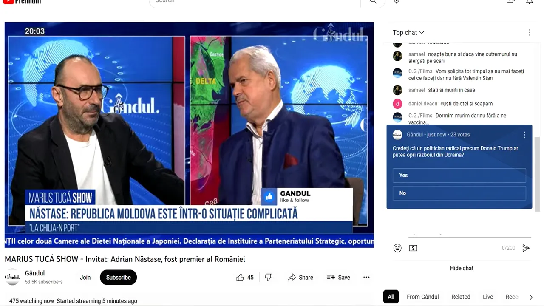The height and width of the screenshot is (306, 544).
Task: Click Gândul avatar in poll header
Action: coord(397,135)
